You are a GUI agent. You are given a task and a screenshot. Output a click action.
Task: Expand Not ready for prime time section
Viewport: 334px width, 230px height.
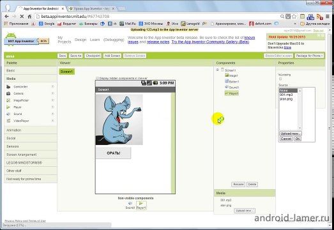pyautogui.click(x=30, y=179)
